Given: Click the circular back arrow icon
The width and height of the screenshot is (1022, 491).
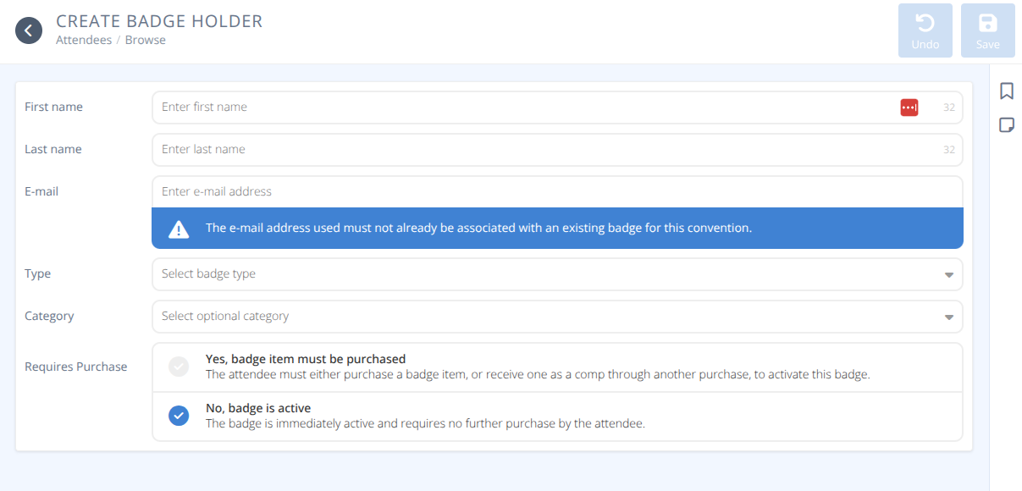Looking at the screenshot, I should 28,30.
